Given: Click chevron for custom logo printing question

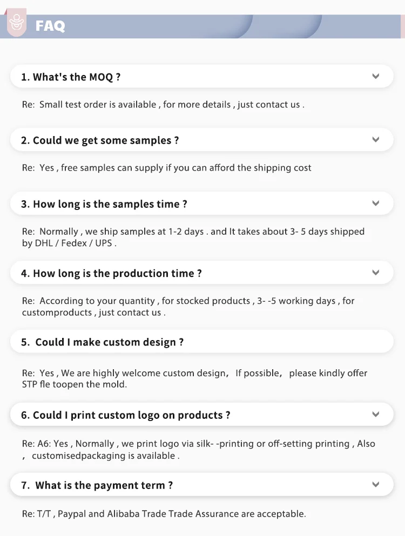Looking at the screenshot, I should [x=376, y=415].
